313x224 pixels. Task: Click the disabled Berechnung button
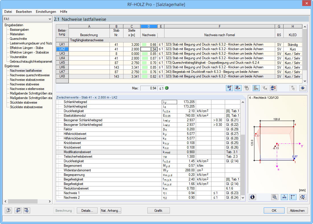[64, 211]
